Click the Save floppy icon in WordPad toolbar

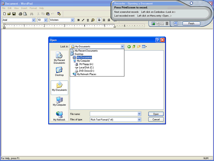14,14
